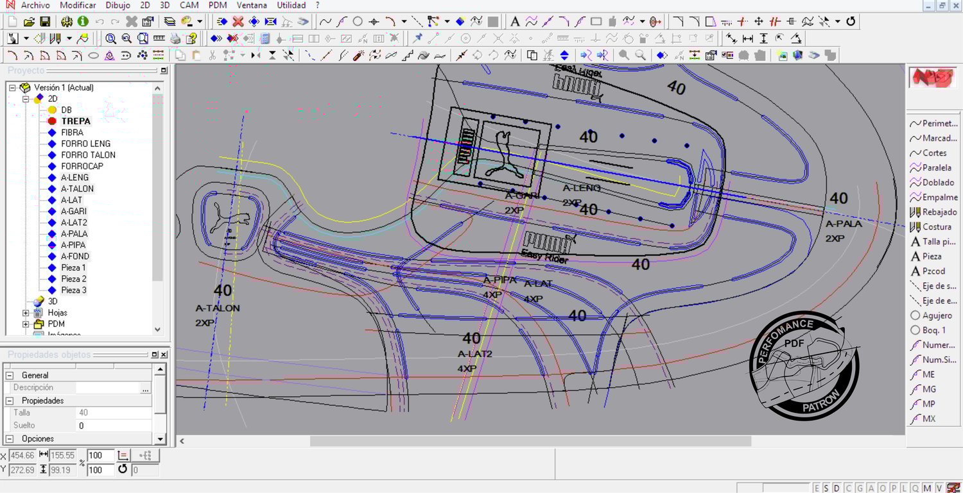Click the red X toolbar icon
The image size is (963, 493).
(x=238, y=21)
